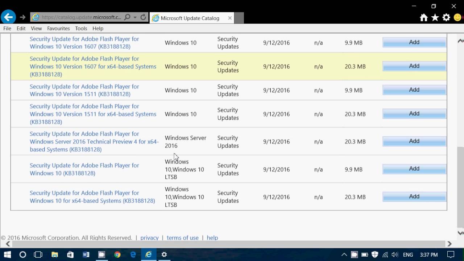Open the Tools menu

pyautogui.click(x=81, y=28)
